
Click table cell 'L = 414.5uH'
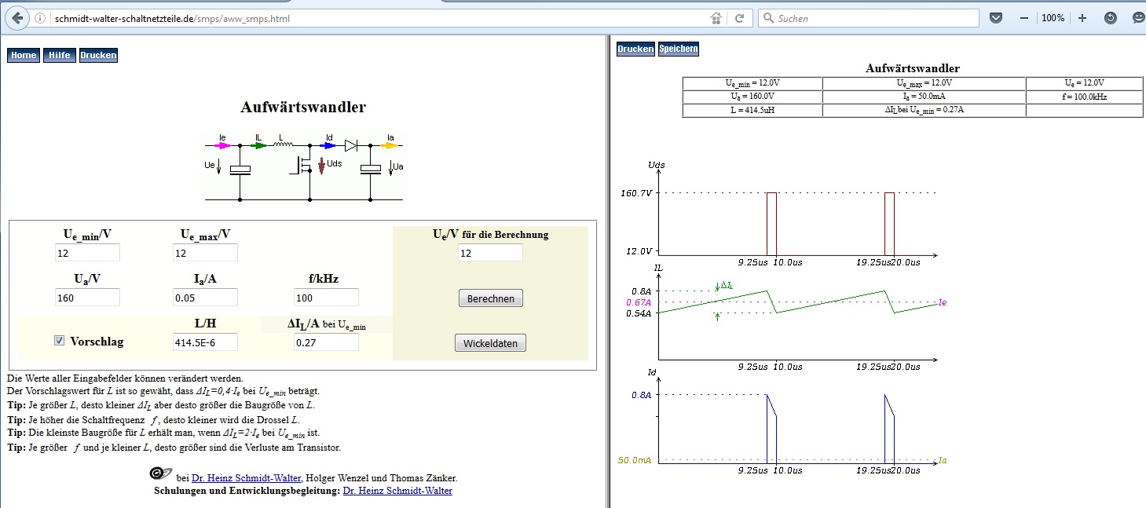pyautogui.click(x=752, y=110)
